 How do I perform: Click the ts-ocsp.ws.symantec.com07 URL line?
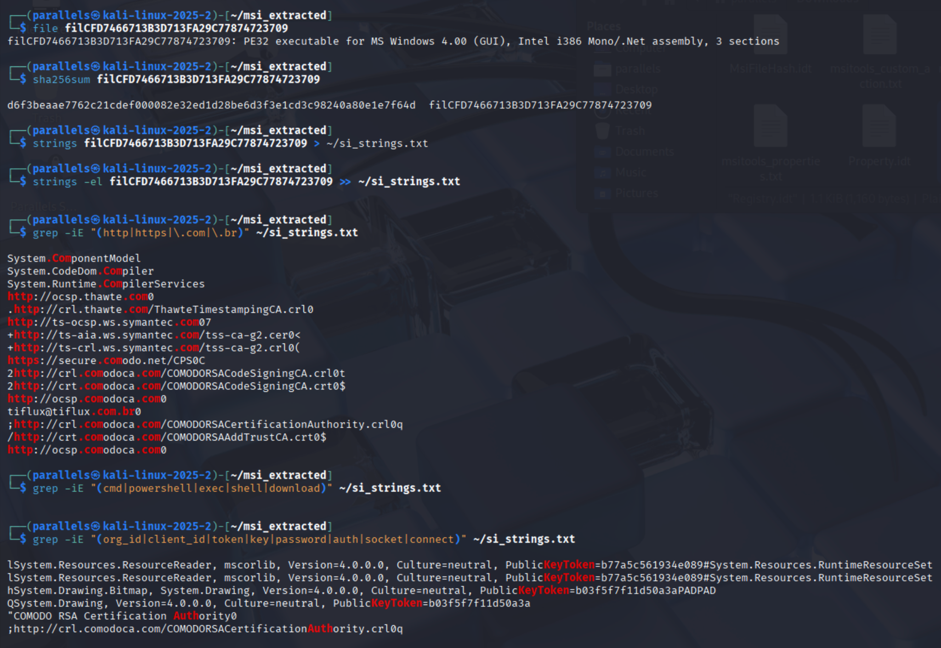[109, 322]
